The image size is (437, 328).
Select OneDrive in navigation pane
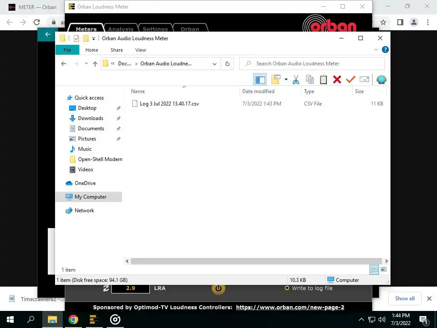pyautogui.click(x=85, y=183)
